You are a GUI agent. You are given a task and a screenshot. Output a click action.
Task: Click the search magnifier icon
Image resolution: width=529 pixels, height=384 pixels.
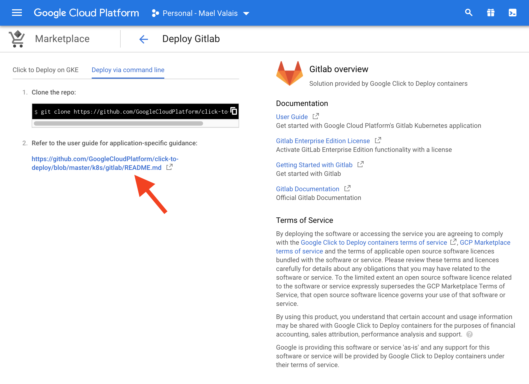coord(469,13)
